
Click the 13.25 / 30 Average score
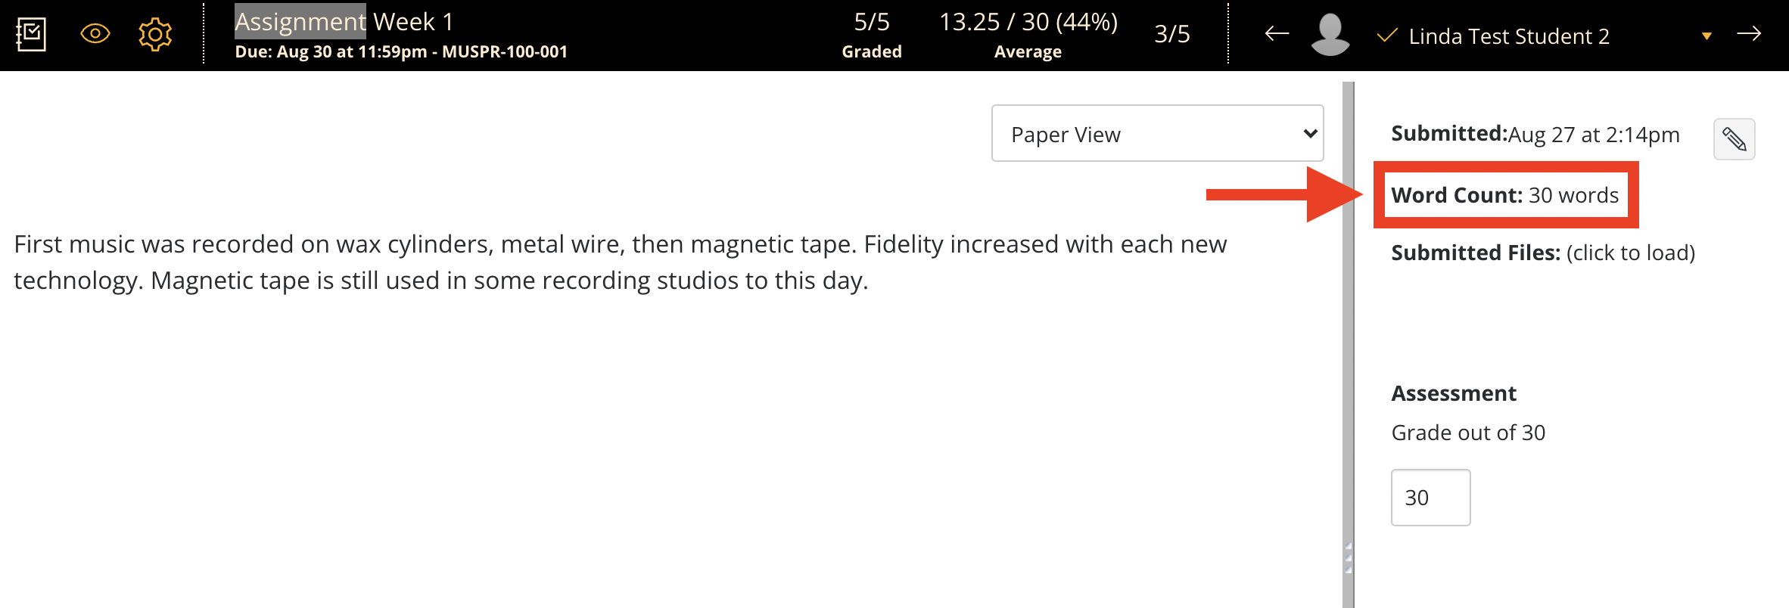click(x=1028, y=34)
